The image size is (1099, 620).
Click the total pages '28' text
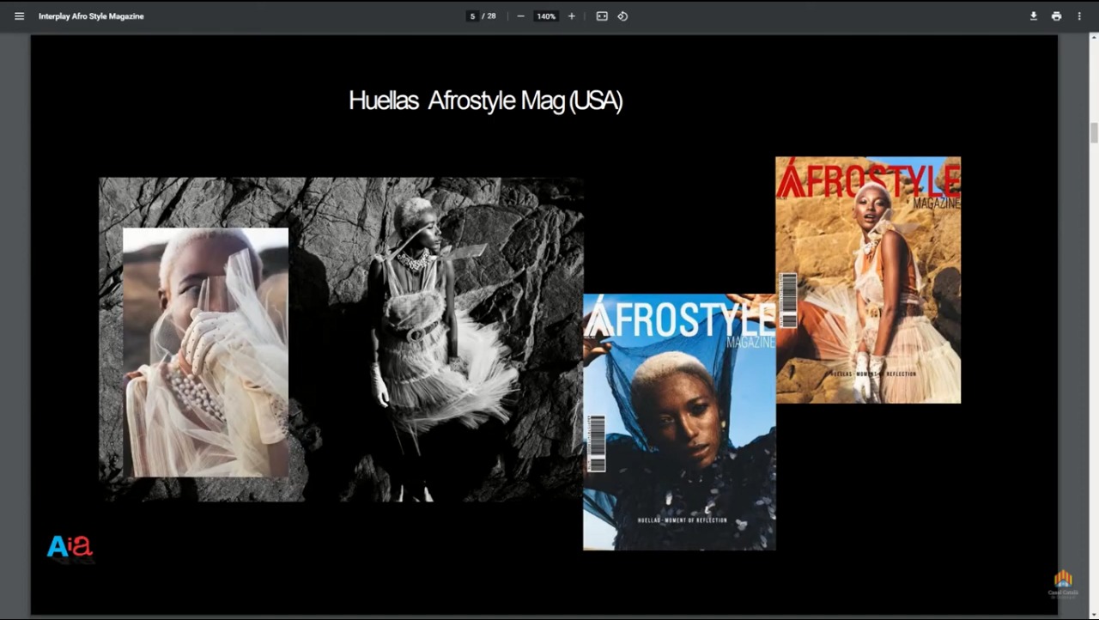pyautogui.click(x=492, y=16)
